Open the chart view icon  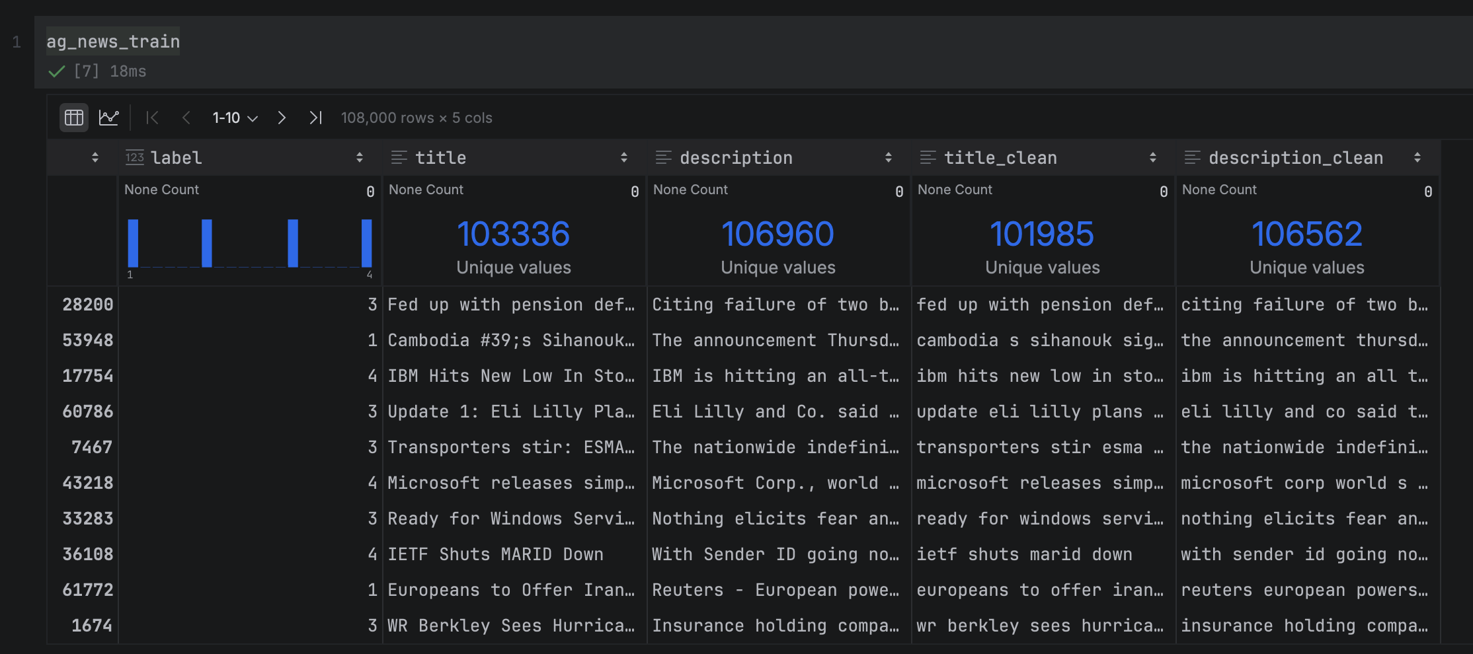(108, 118)
